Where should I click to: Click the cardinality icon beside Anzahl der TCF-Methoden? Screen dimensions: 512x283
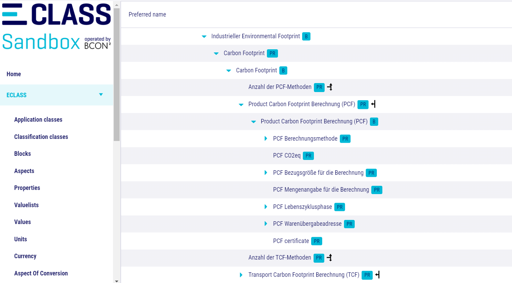point(329,257)
